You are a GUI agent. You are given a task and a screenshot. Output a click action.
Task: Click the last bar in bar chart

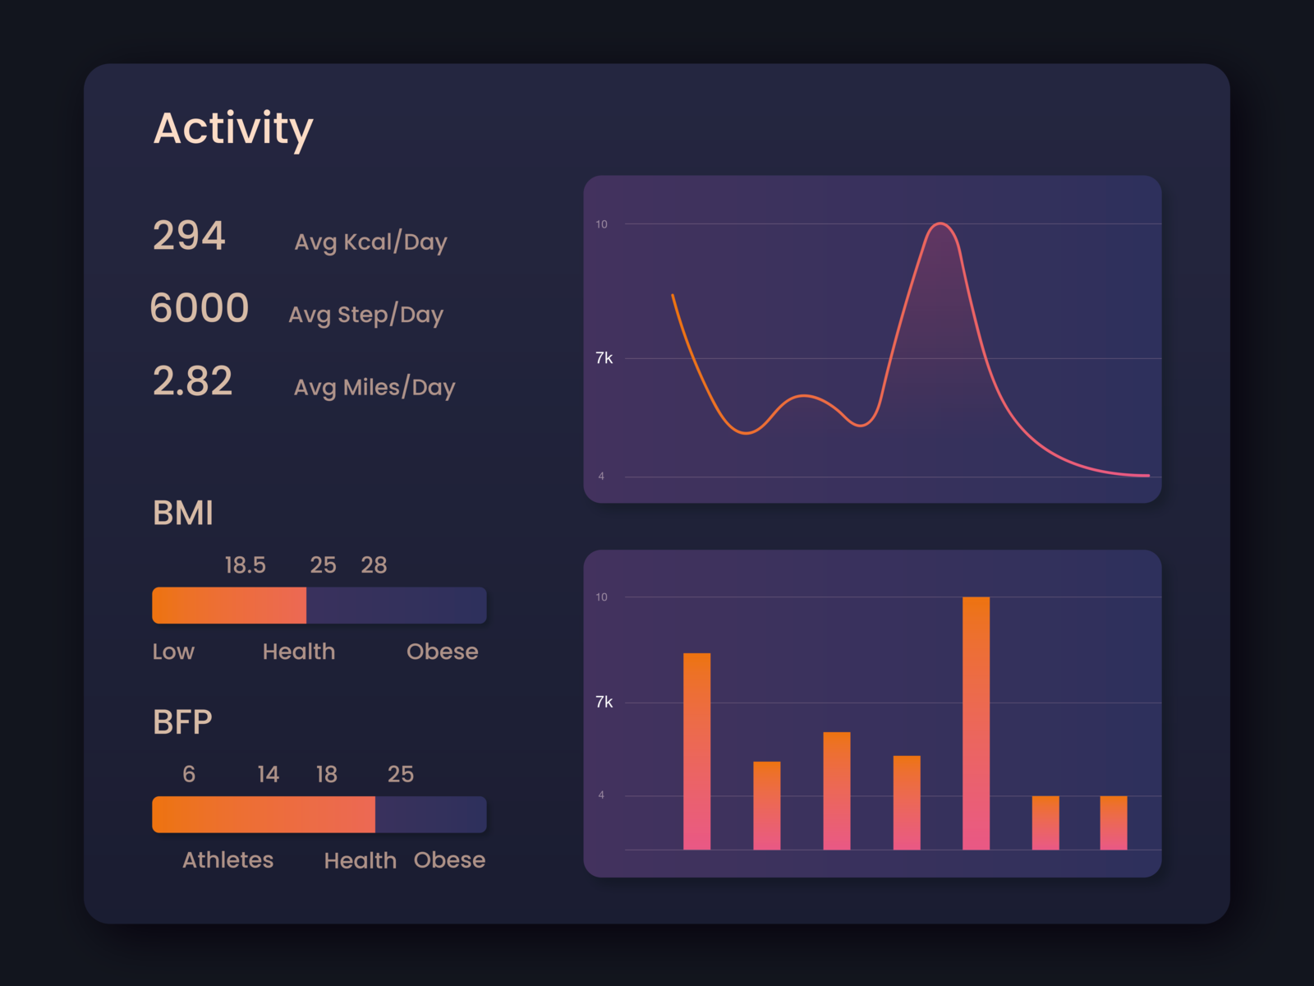tap(1114, 822)
